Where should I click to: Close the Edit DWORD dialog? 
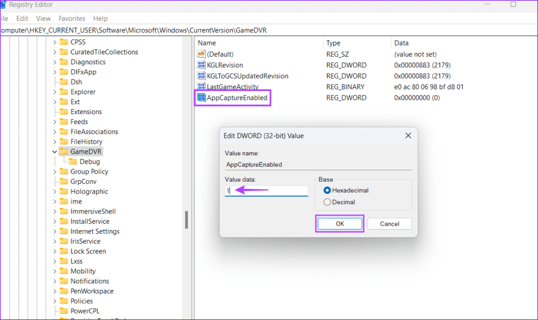(408, 136)
